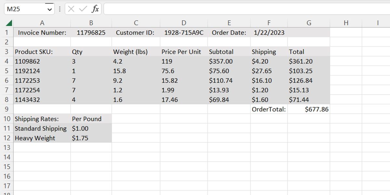Screen dimensions: 390x195
Task: Click the Enter checkmark icon in formula bar
Action: (x=83, y=9)
